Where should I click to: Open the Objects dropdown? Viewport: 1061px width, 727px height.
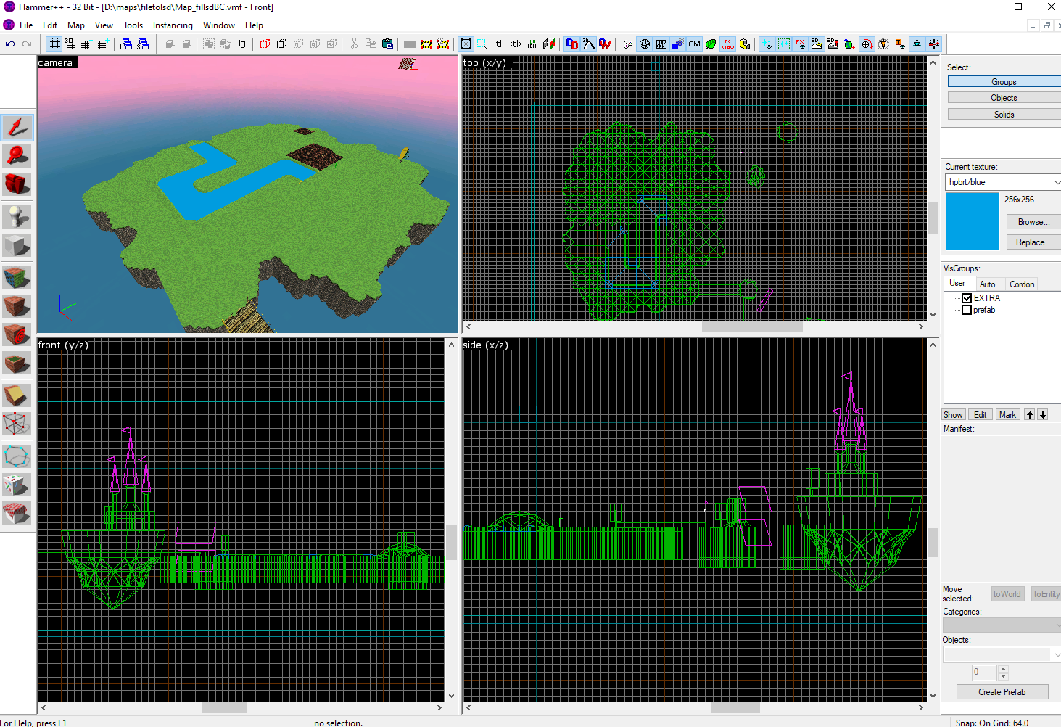click(1002, 654)
